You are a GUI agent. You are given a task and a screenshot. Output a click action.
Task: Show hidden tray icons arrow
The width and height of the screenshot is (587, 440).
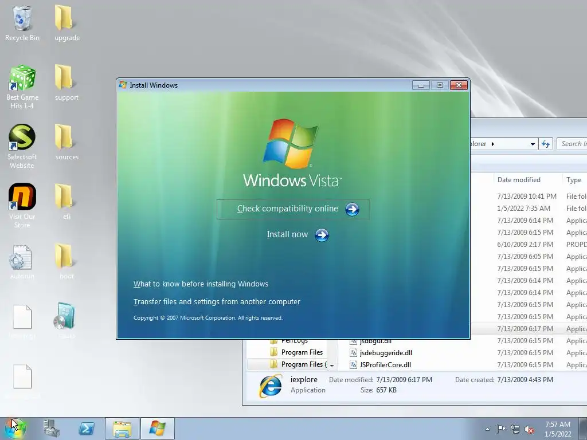(487, 429)
